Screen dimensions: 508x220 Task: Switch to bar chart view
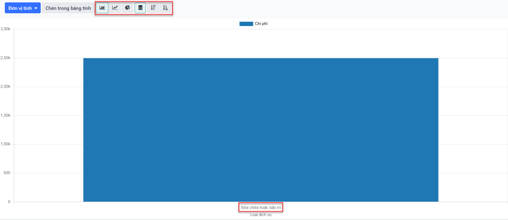[x=102, y=8]
